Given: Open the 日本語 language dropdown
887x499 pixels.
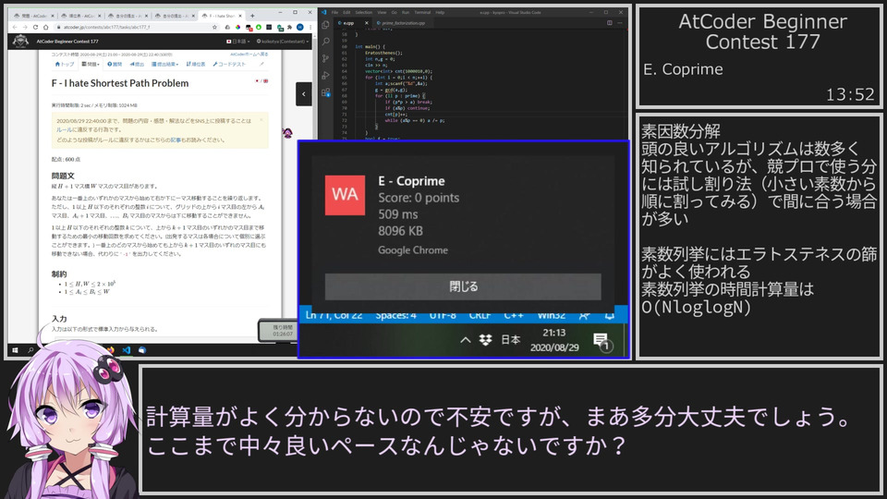Looking at the screenshot, I should point(238,42).
